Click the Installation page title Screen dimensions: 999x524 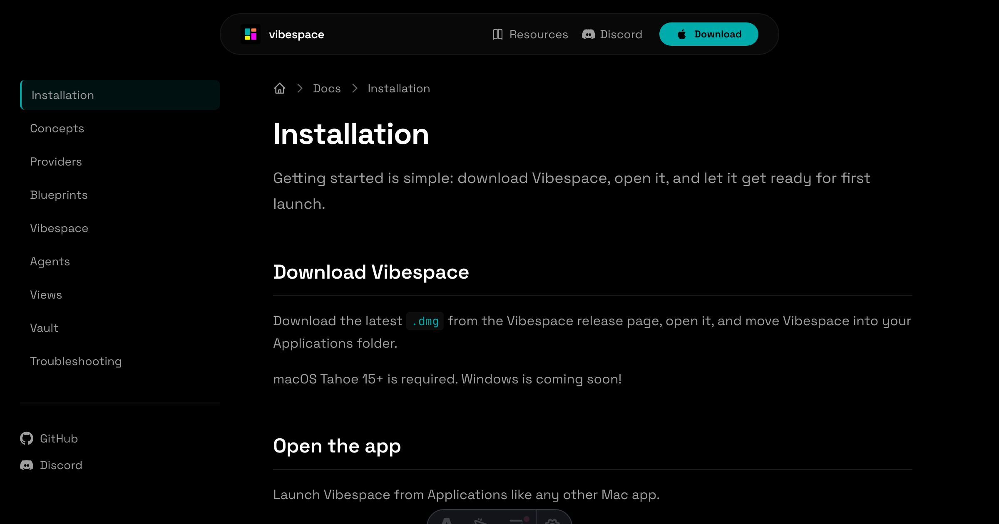(x=351, y=134)
